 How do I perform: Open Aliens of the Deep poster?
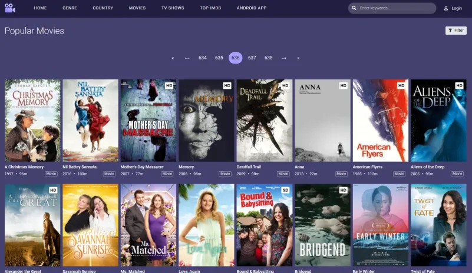point(438,121)
